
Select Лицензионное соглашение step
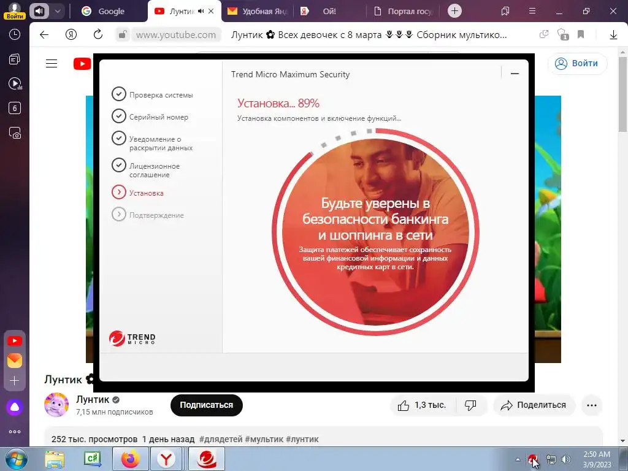point(146,170)
